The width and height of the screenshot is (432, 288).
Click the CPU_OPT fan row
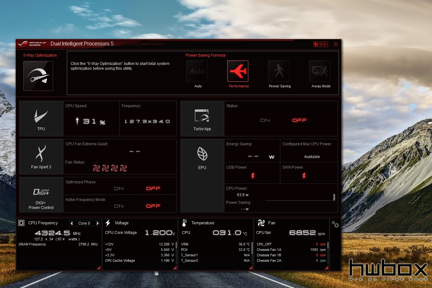[x=291, y=244]
